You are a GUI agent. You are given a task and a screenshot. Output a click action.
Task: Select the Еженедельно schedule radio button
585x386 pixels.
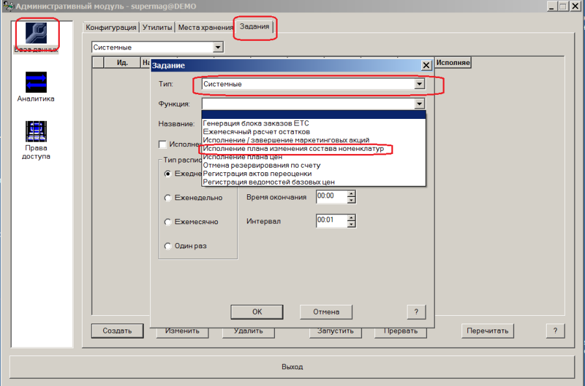pyautogui.click(x=168, y=198)
